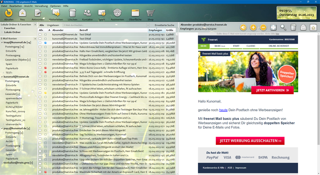Screen dimensions: 320x175
Task: Open Erweiterte Suche
Action: (164, 25)
